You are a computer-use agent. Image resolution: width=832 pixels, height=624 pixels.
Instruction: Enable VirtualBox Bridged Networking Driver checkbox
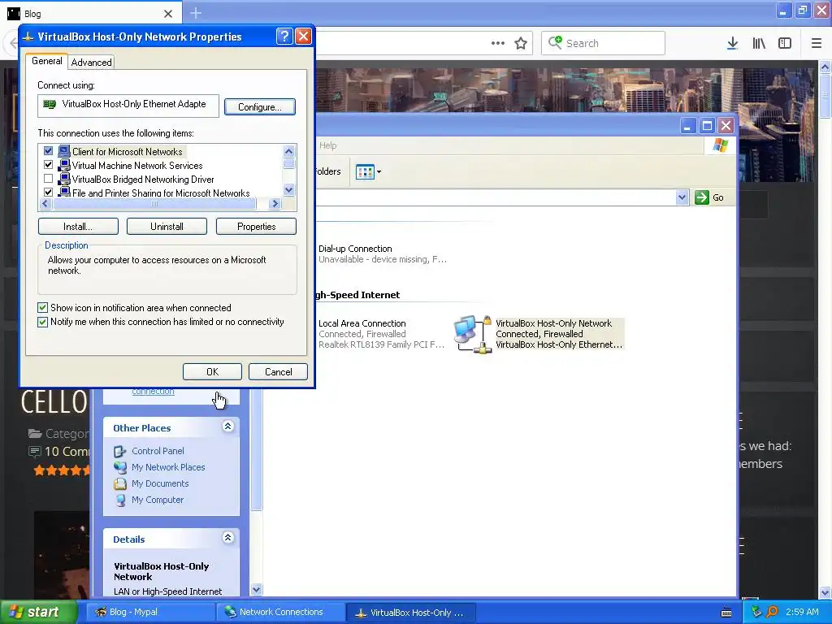pyautogui.click(x=48, y=179)
